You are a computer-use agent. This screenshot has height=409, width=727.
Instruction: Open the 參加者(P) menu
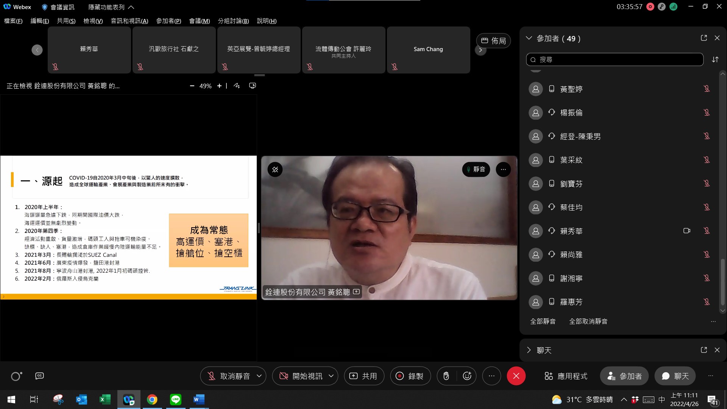pos(168,21)
